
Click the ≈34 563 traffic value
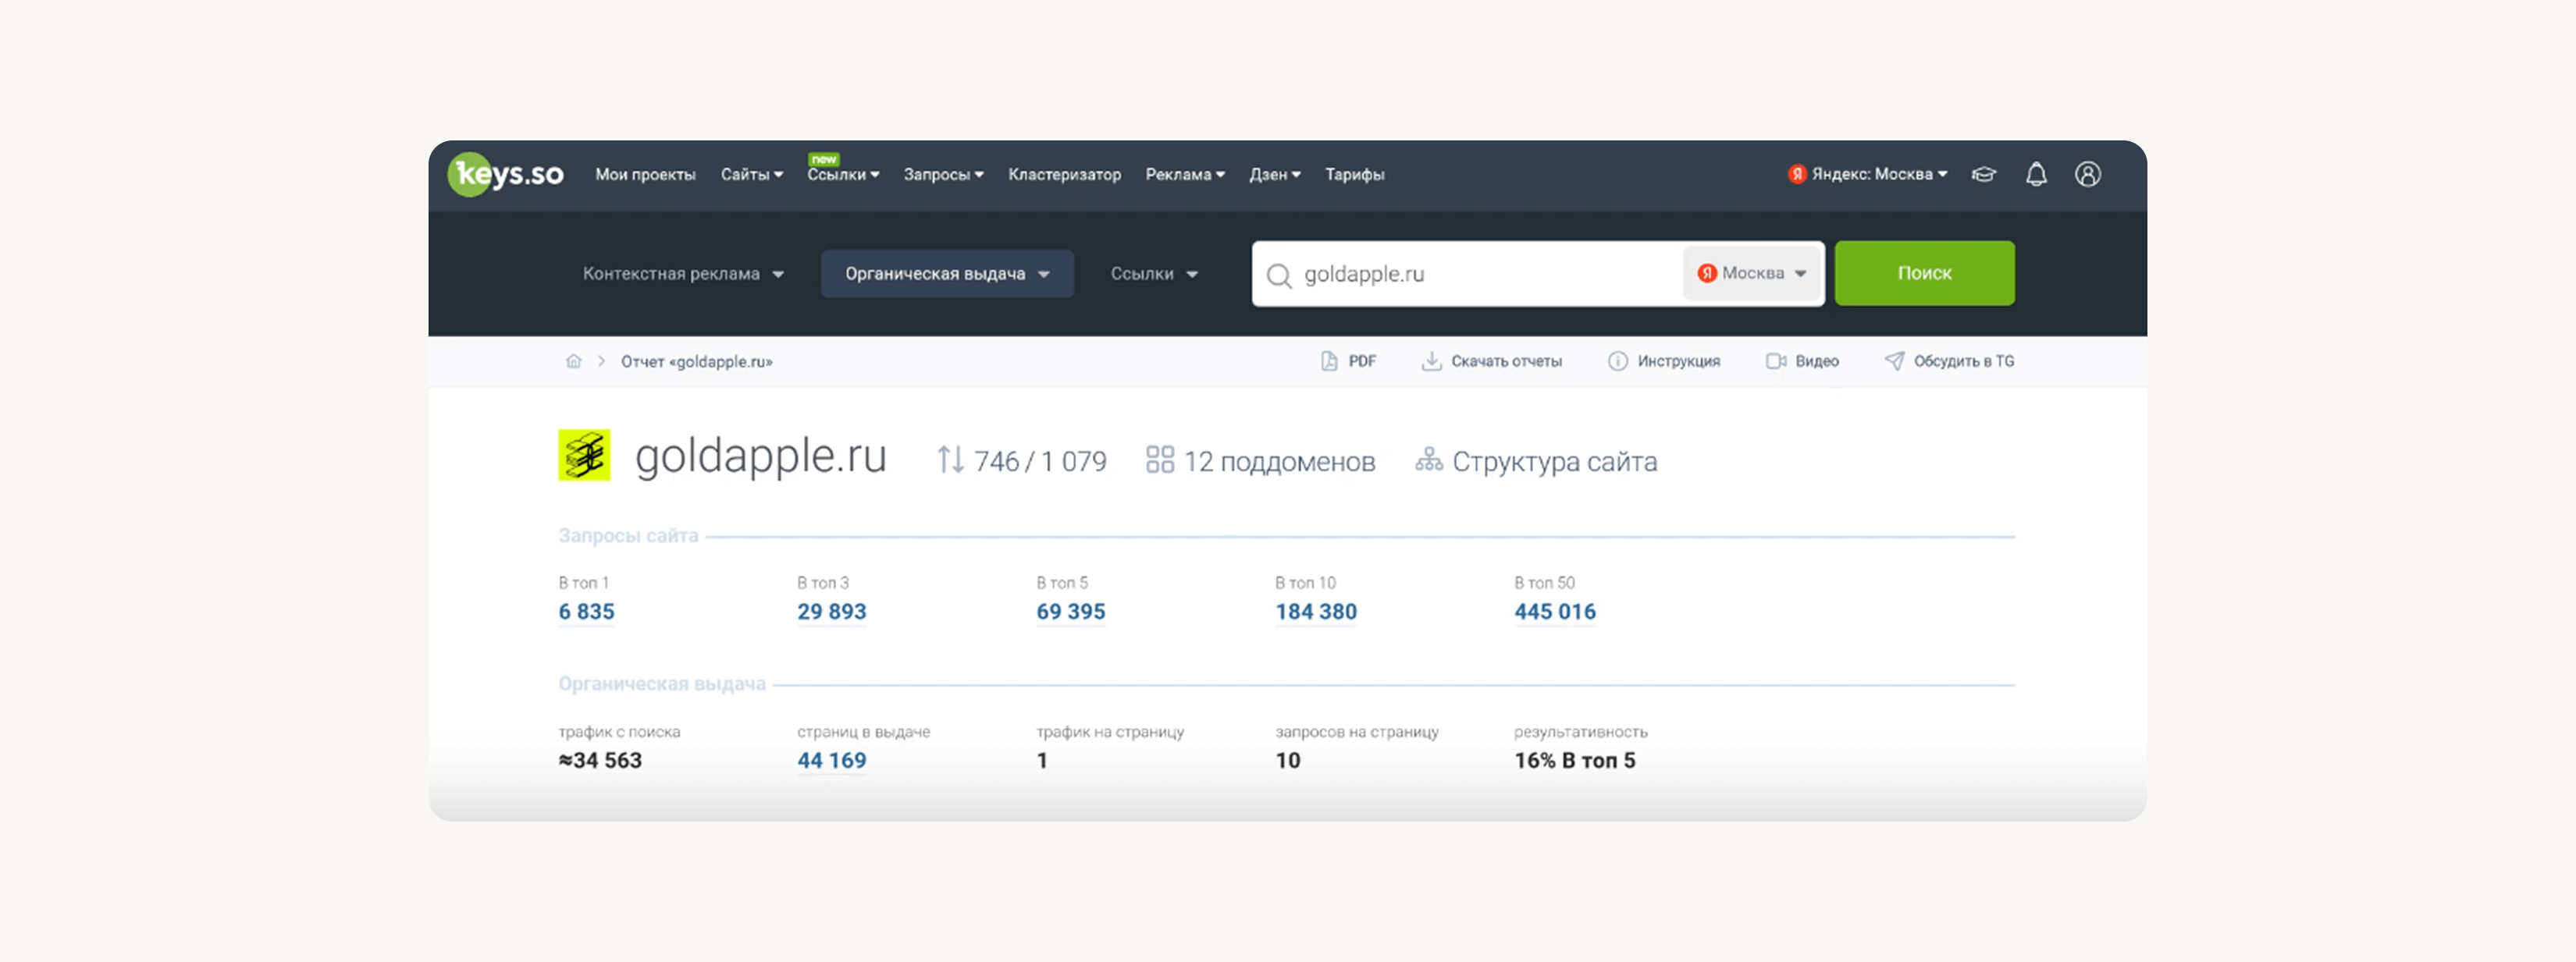pos(600,761)
